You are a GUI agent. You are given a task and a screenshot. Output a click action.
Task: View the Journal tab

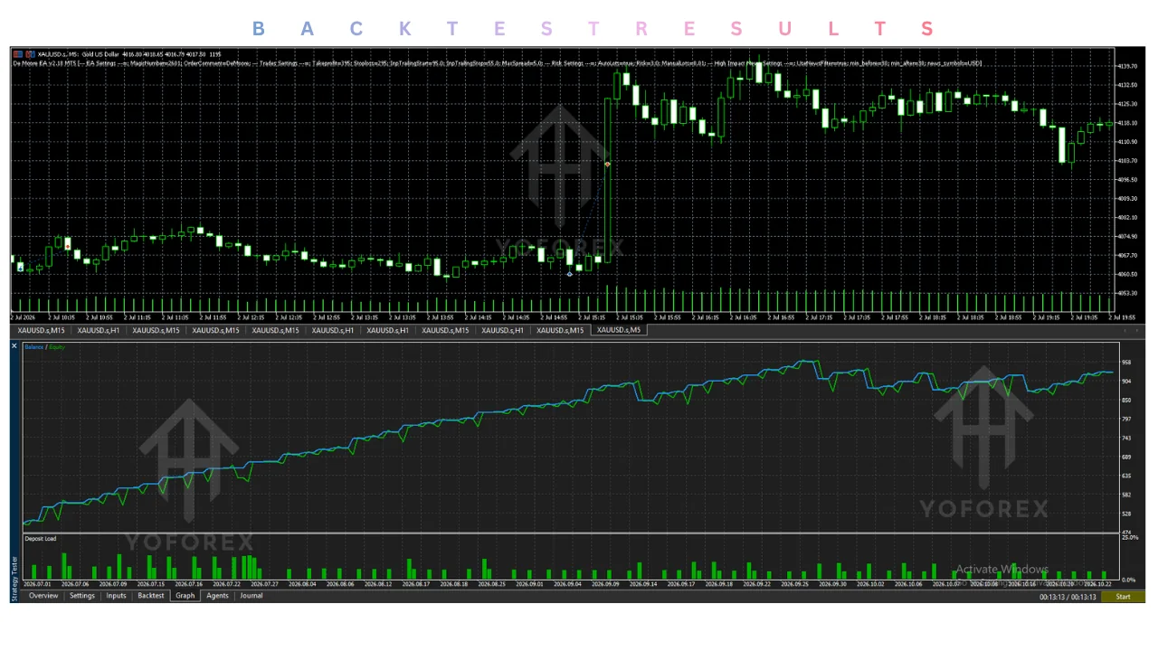[252, 596]
